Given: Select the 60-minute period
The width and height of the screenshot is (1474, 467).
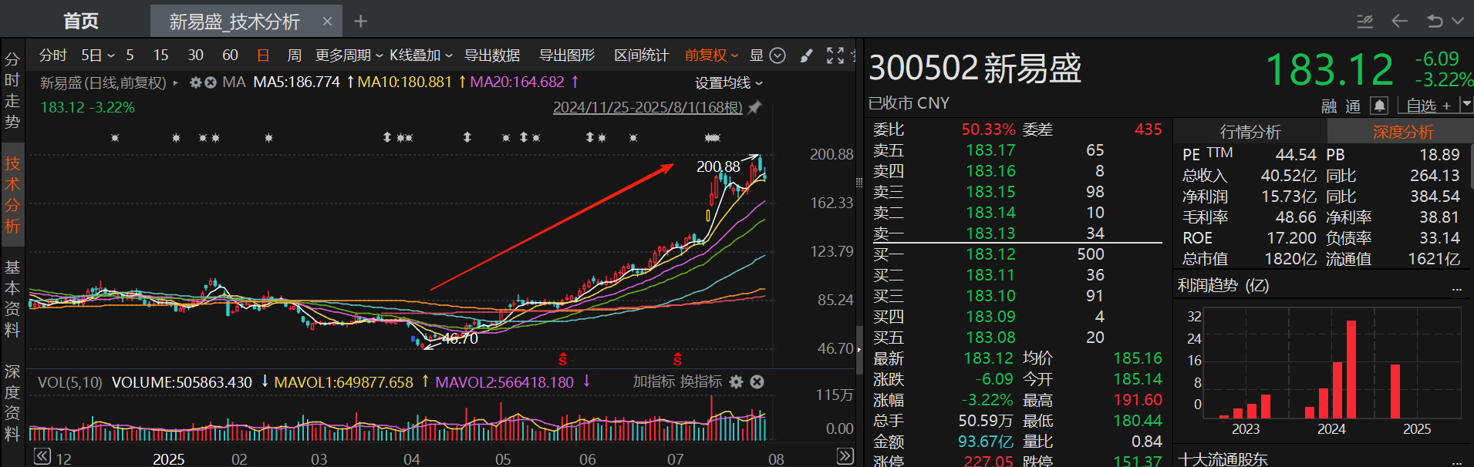Looking at the screenshot, I should pyautogui.click(x=230, y=55).
